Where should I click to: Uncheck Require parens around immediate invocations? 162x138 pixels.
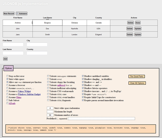point(83,100)
